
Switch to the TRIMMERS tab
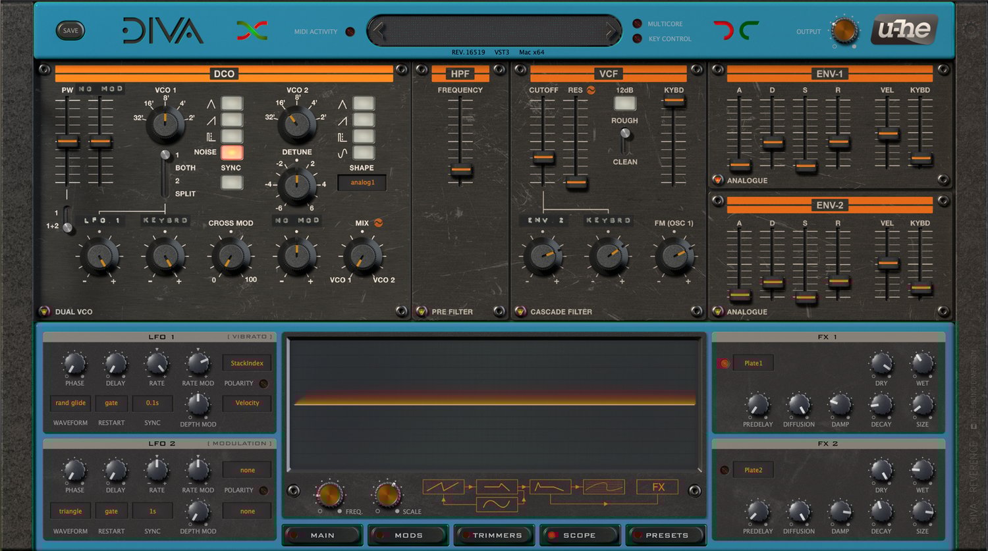point(494,535)
